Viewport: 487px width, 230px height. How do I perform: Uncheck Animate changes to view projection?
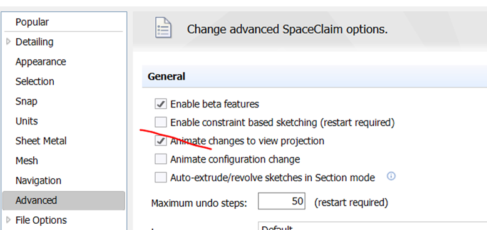click(161, 141)
